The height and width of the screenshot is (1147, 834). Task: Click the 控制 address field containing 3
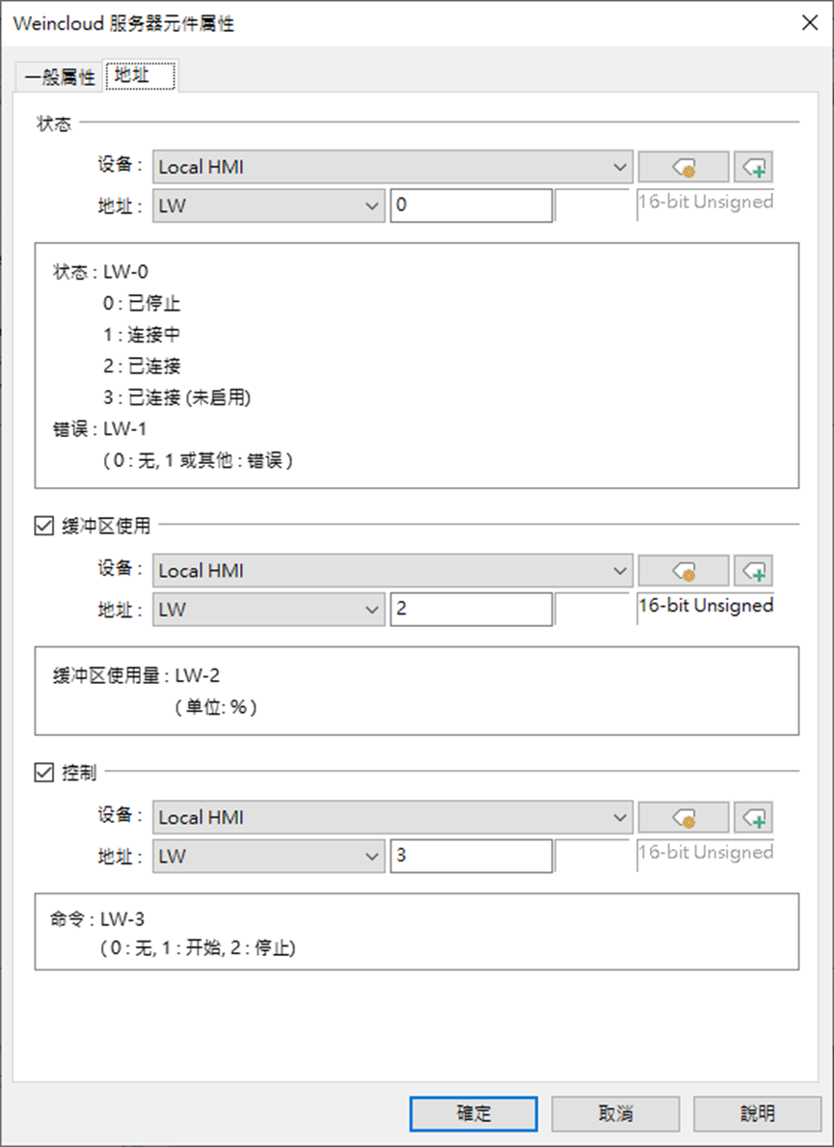click(x=471, y=856)
